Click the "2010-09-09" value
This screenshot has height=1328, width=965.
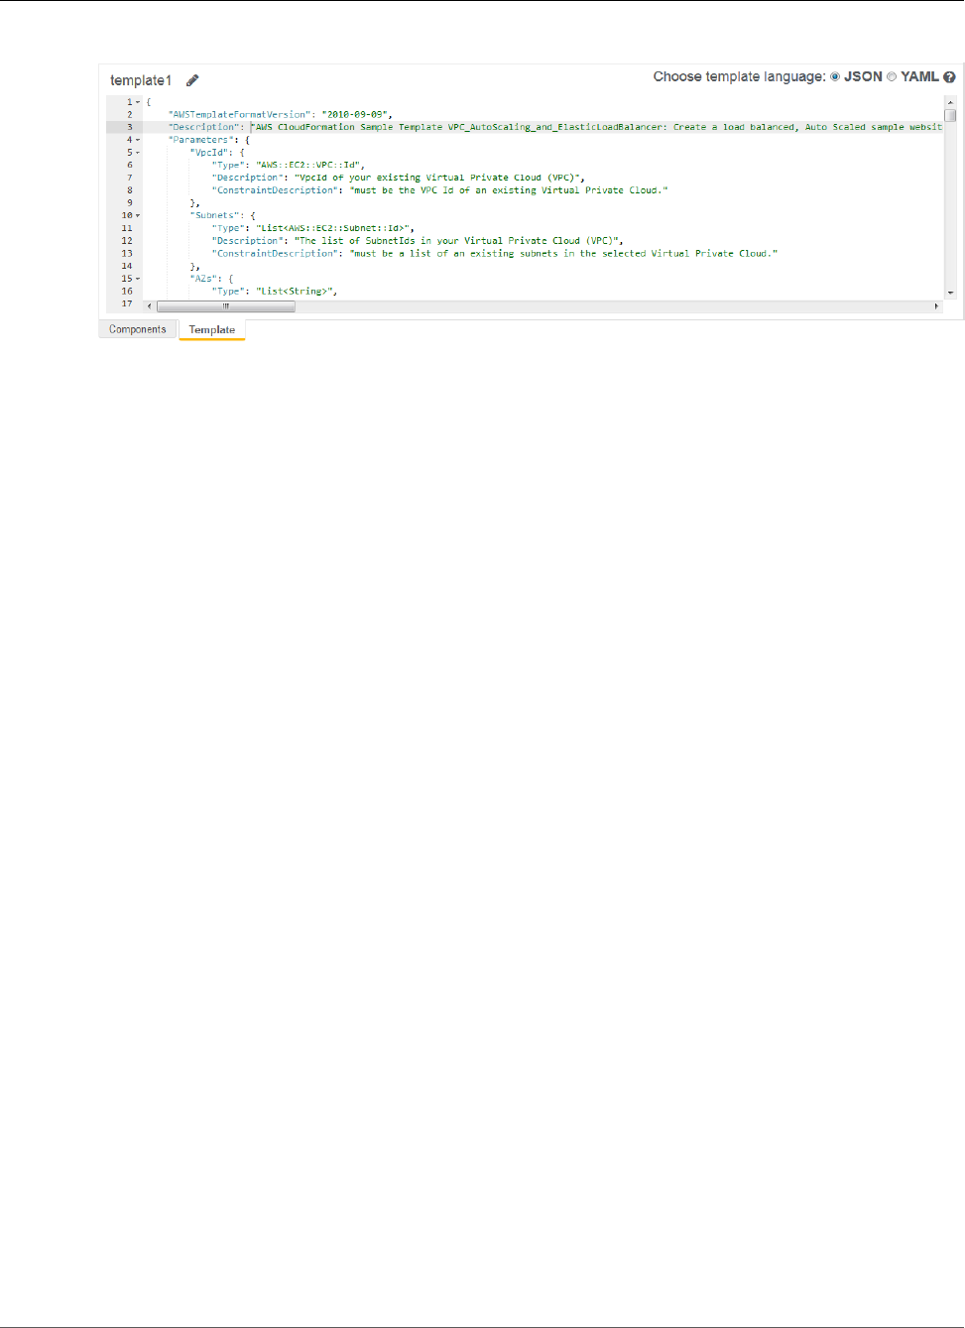(355, 115)
